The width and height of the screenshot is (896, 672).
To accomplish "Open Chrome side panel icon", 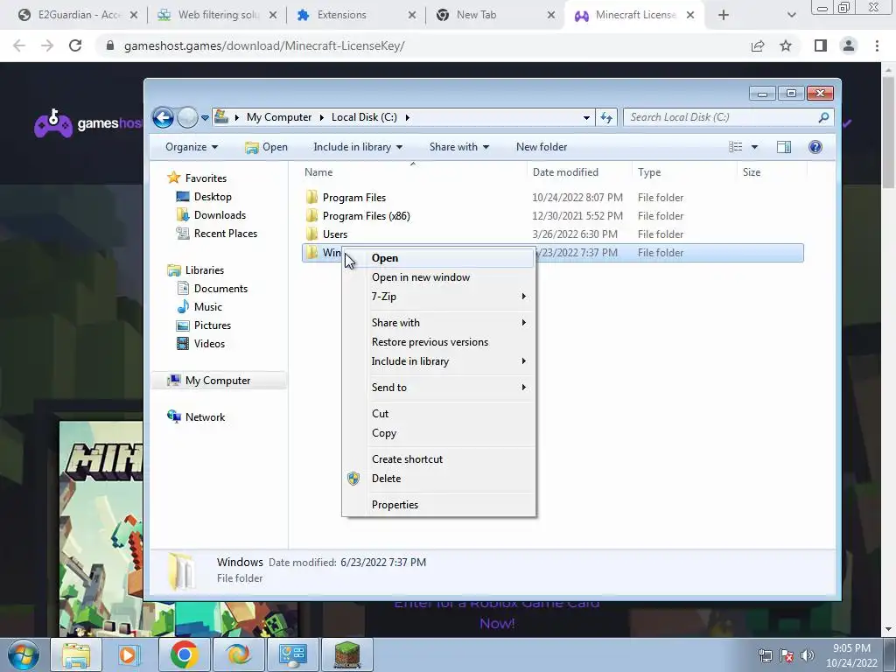I will click(821, 45).
